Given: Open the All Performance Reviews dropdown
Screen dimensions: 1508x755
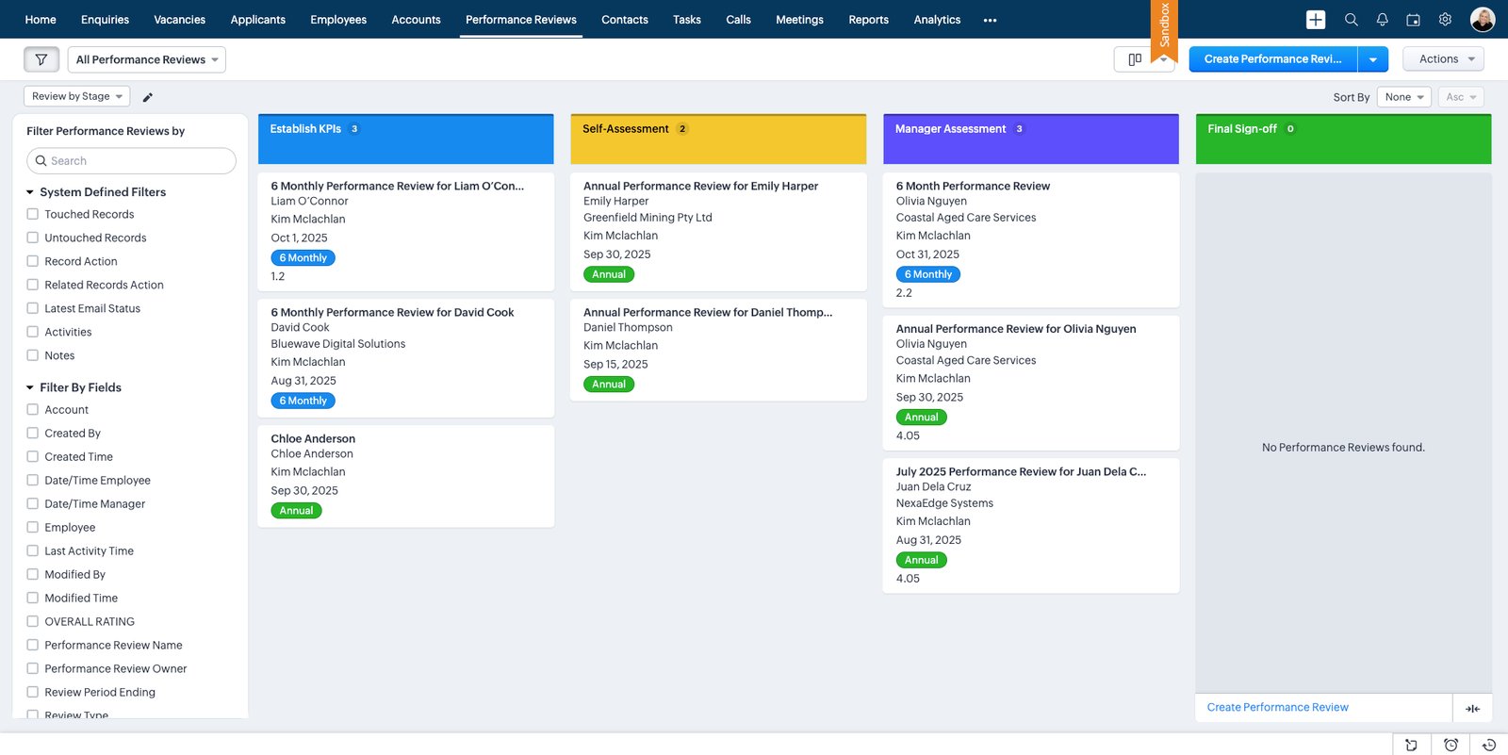Looking at the screenshot, I should [147, 59].
